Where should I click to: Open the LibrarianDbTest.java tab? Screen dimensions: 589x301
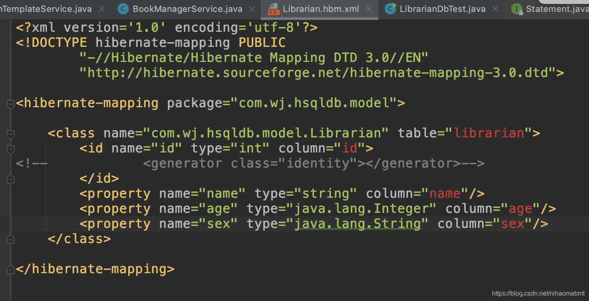(442, 9)
